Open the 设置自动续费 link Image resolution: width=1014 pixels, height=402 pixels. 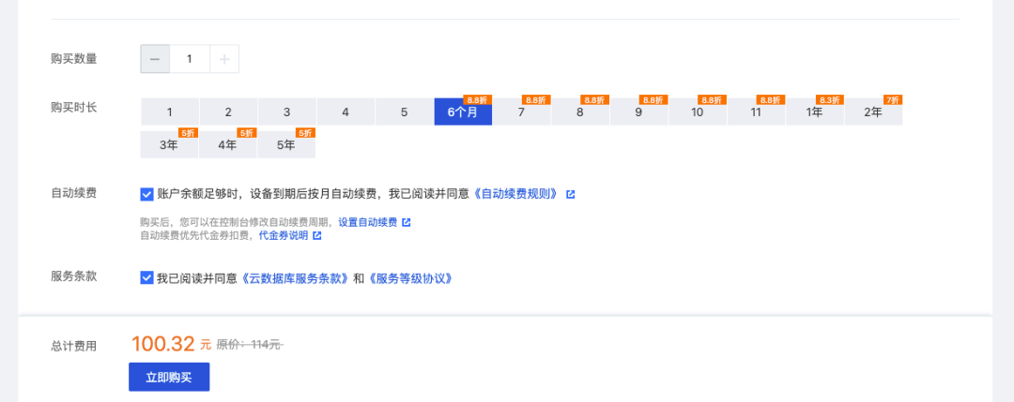[x=368, y=222]
